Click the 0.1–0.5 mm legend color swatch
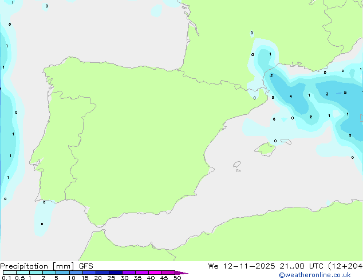Screen dimensions: 363x280 (10, 273)
